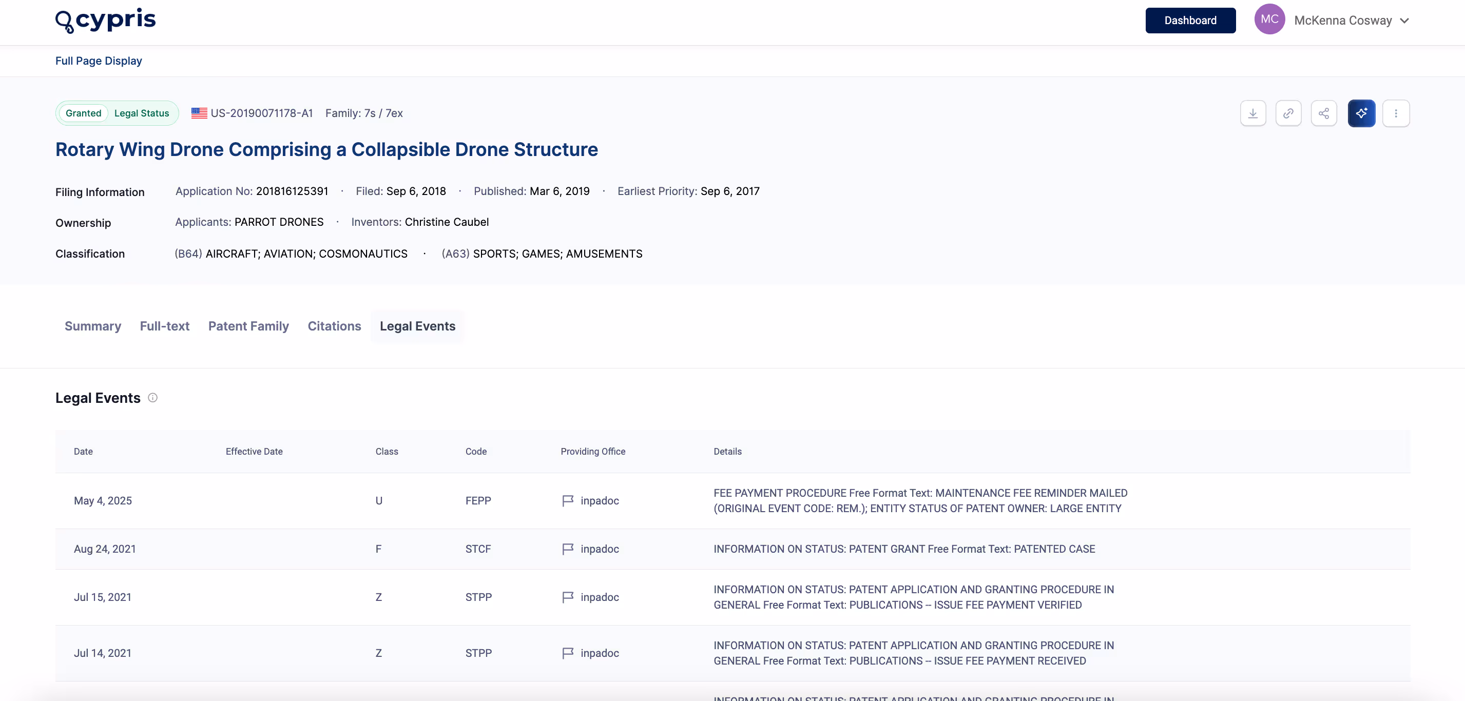This screenshot has width=1465, height=701.
Task: Select patent number US-20190071178-A1
Action: coord(262,113)
